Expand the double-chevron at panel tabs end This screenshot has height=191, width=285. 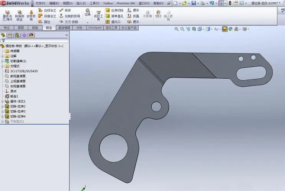[x=67, y=35]
